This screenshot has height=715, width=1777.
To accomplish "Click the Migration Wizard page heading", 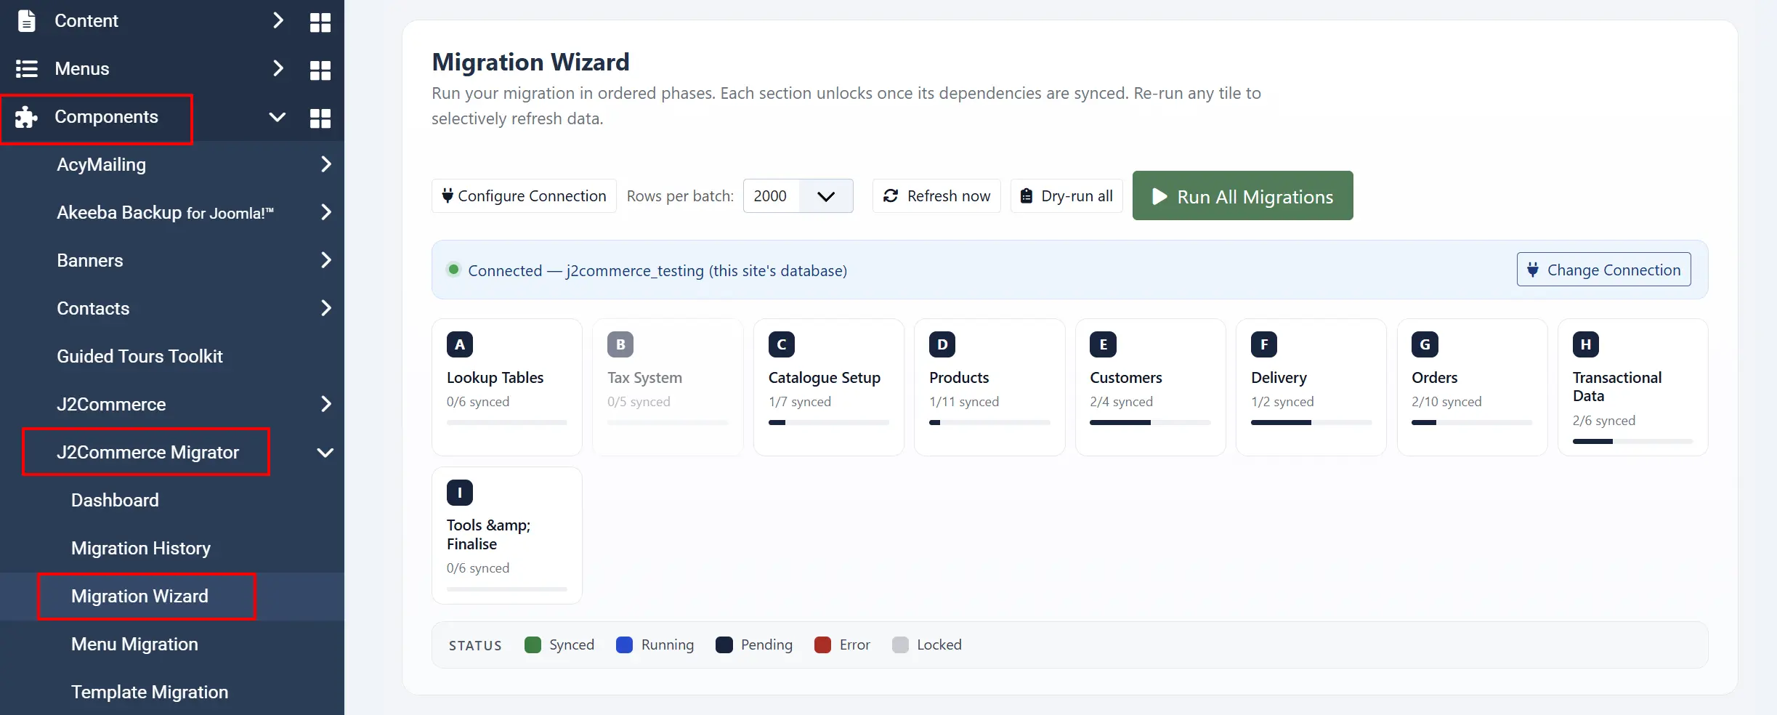I will [x=530, y=62].
